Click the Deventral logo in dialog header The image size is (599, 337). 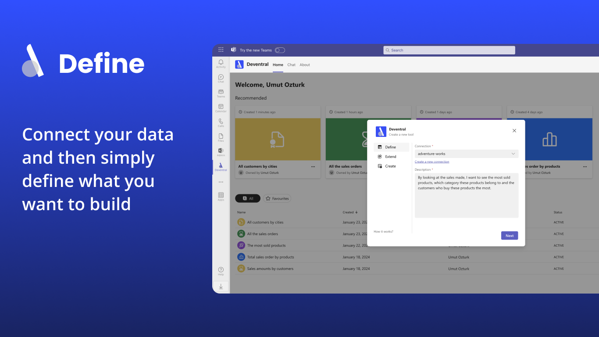coord(381,132)
